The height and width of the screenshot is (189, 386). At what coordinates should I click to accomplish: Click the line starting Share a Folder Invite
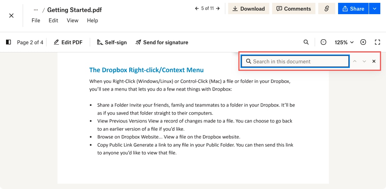coord(196,105)
